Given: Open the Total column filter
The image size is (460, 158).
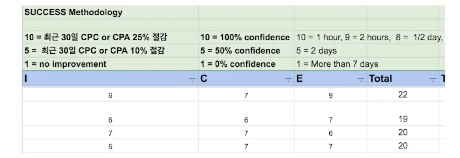Looking at the screenshot, I should pos(433,80).
